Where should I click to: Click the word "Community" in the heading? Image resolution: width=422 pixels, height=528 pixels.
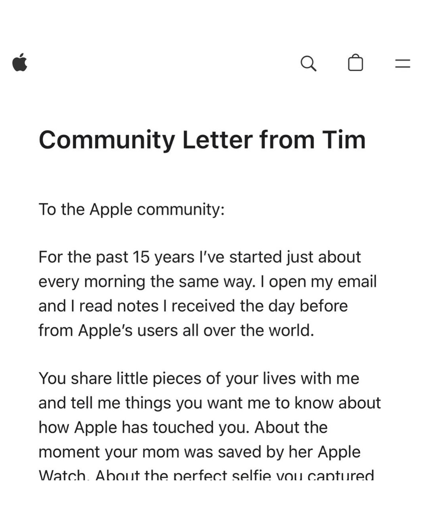[x=107, y=140]
